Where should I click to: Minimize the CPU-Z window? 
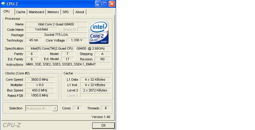(98, 4)
